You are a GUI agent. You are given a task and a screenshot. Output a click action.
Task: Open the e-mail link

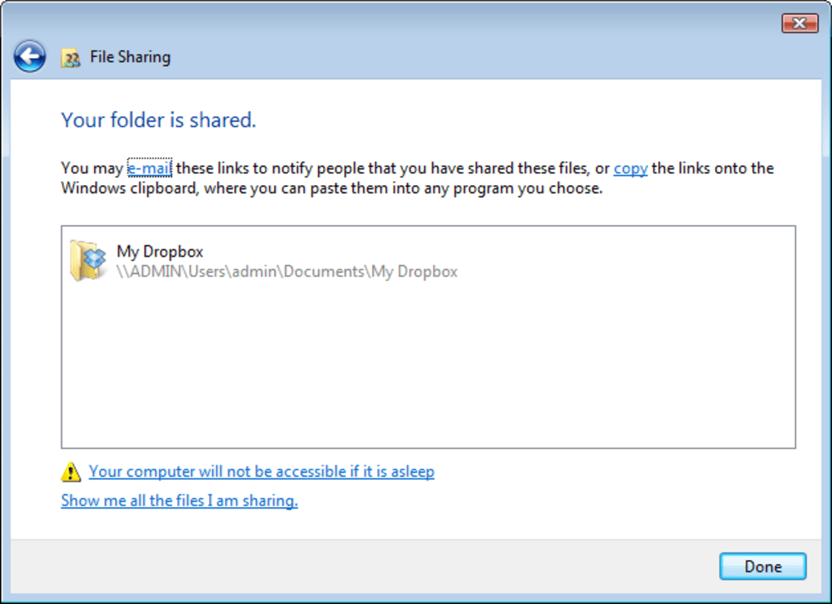(x=149, y=168)
